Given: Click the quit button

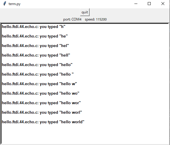Looking at the screenshot, I should 85,12.
